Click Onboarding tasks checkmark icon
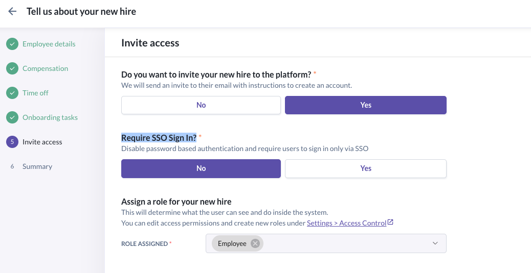This screenshot has height=273, width=531. click(x=12, y=117)
